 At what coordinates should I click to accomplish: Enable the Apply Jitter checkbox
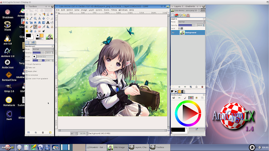[26, 71]
